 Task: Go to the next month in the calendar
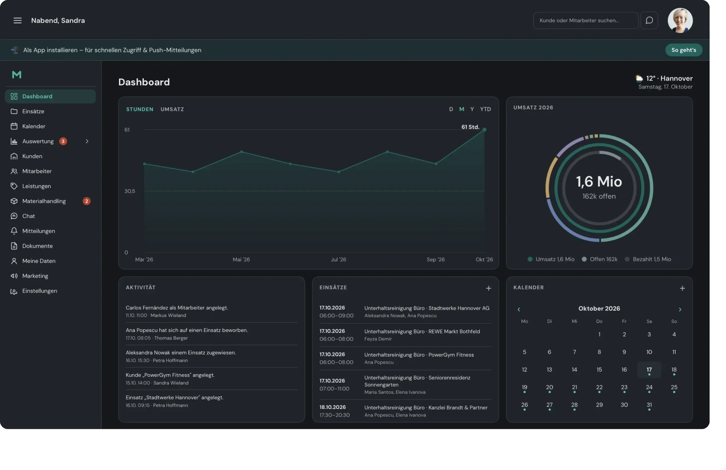(680, 309)
